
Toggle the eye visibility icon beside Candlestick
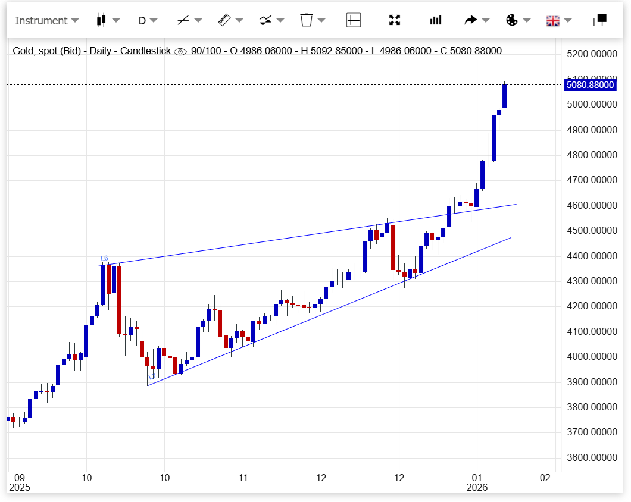[x=180, y=52]
